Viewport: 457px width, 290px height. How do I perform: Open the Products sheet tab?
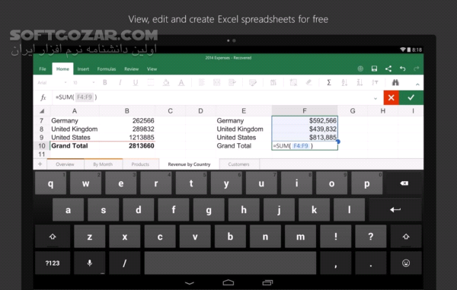click(140, 164)
